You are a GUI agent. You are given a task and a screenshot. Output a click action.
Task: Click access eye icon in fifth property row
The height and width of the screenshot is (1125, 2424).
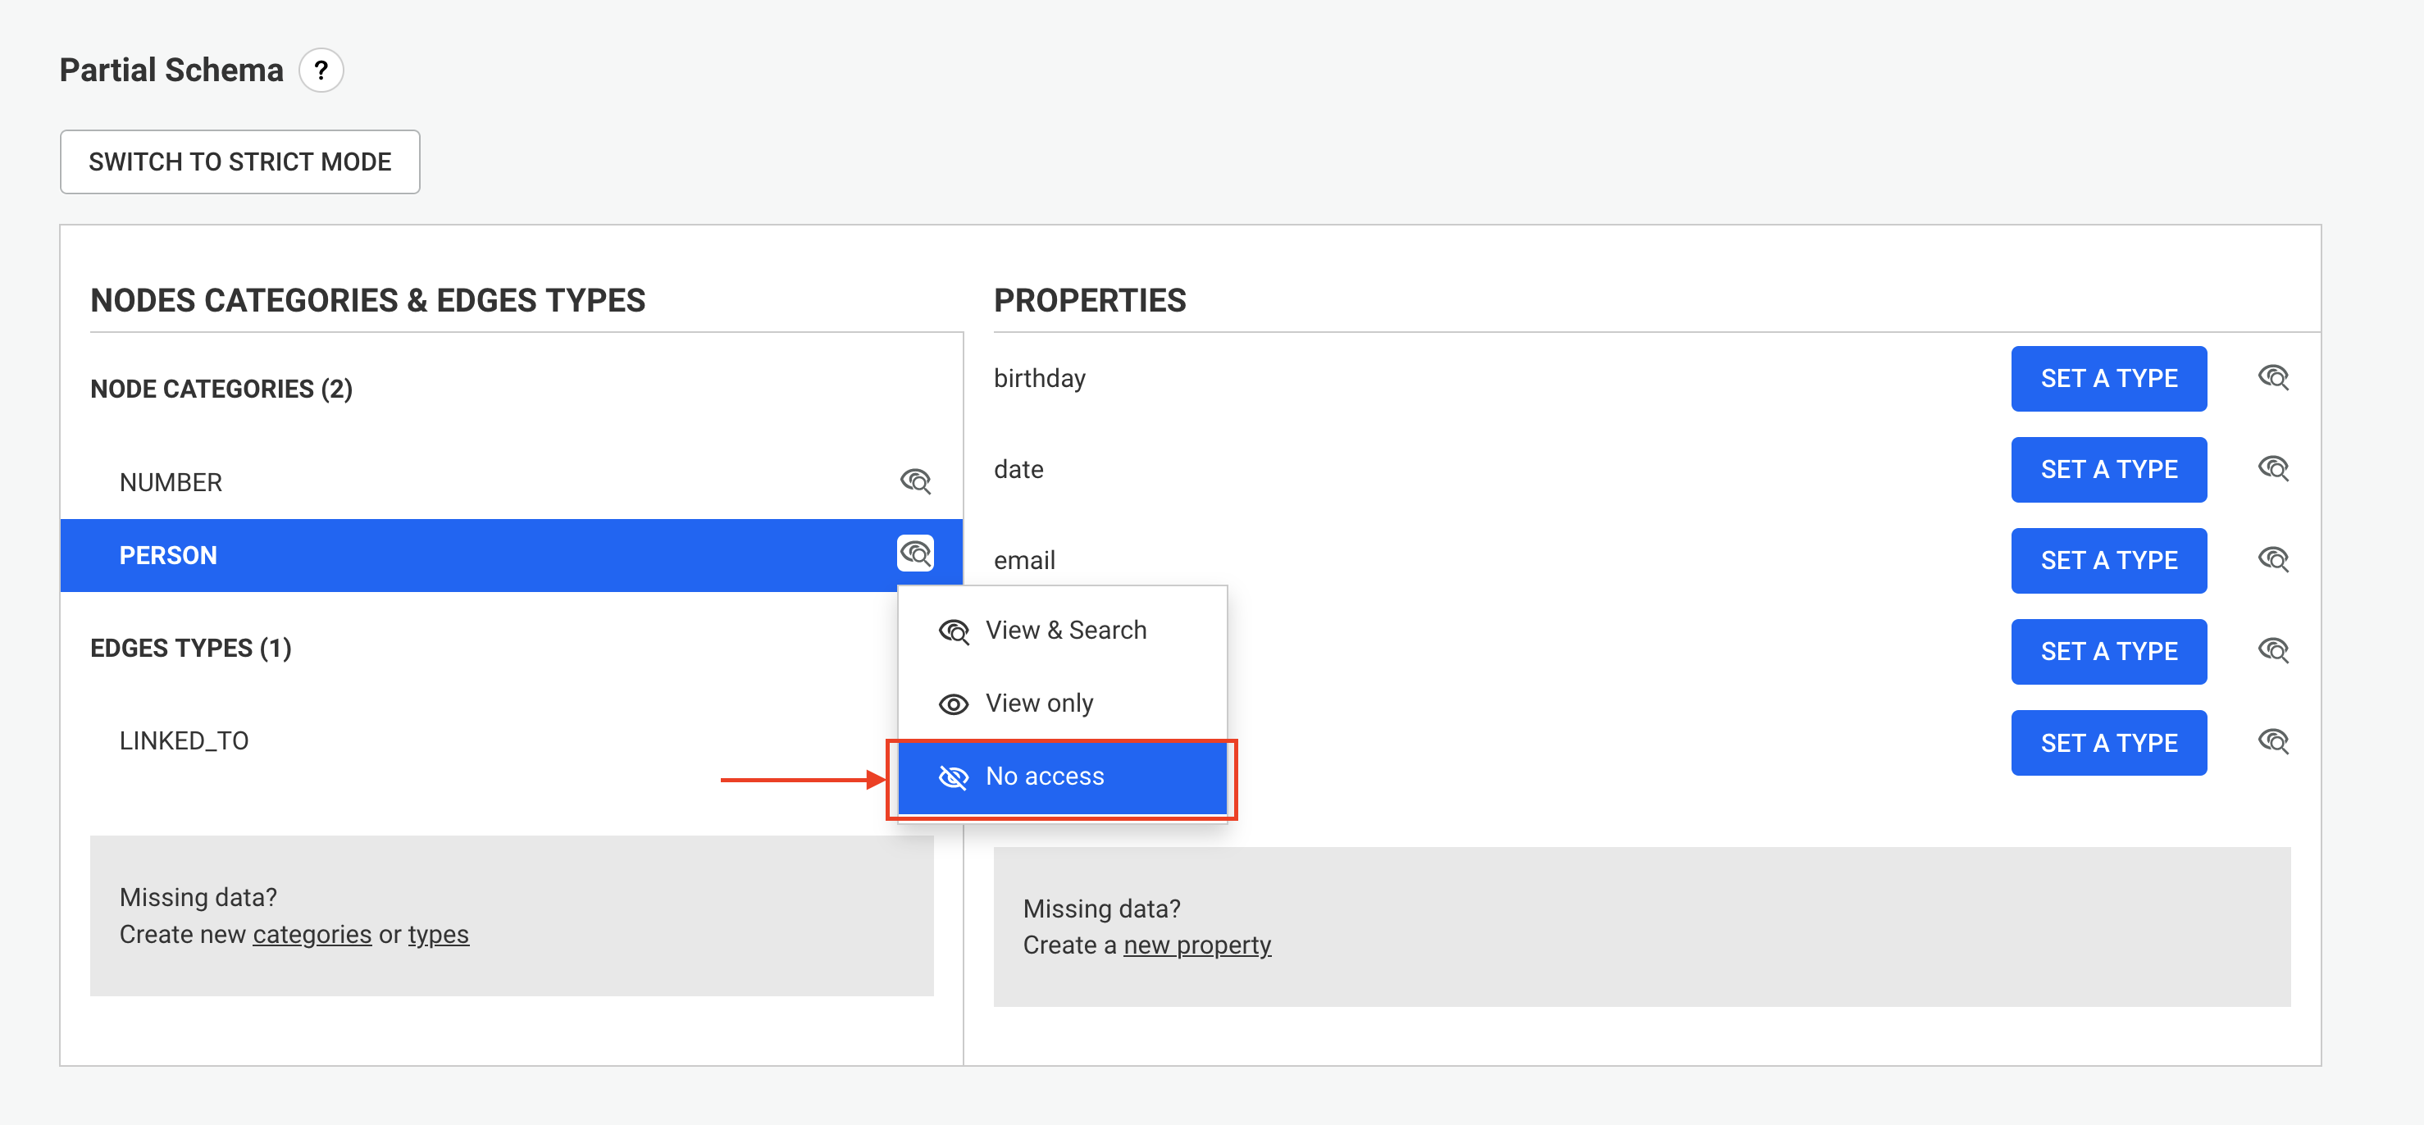2272,742
